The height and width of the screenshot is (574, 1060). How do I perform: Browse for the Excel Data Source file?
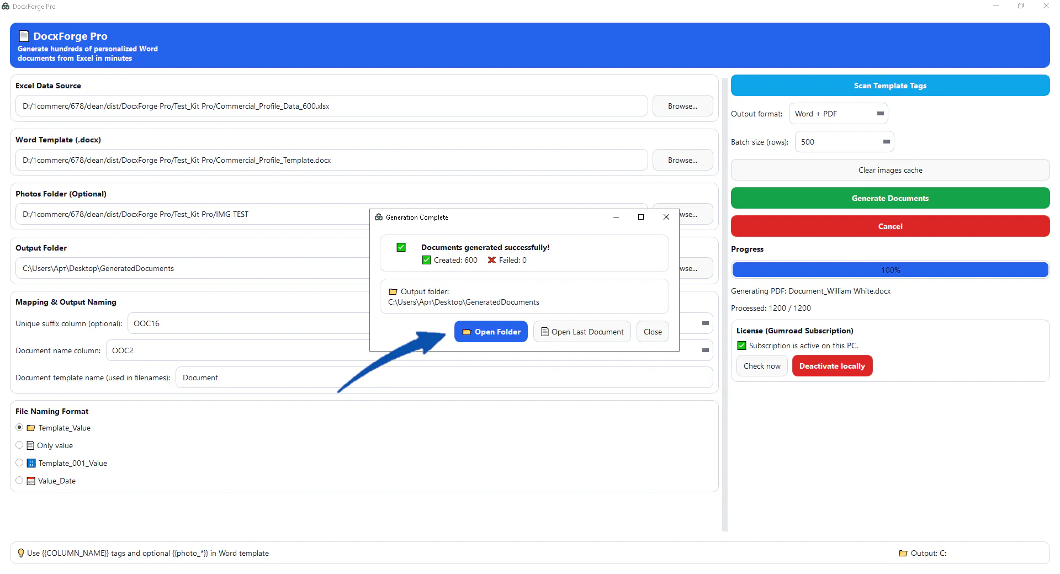(682, 106)
